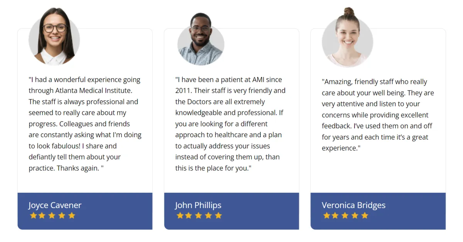The image size is (463, 242).
Task: Click the fifth star under Joyce Cavener
Action: point(72,215)
